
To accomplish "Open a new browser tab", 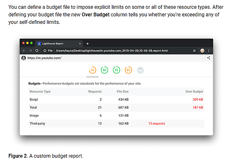I will [x=87, y=44].
